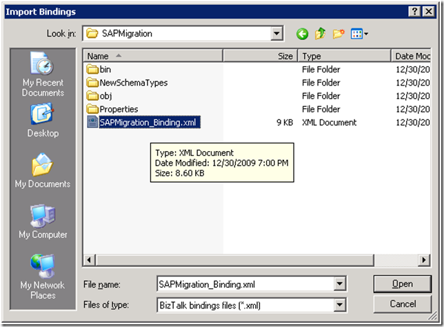Open My Computer shortcut

pyautogui.click(x=43, y=221)
